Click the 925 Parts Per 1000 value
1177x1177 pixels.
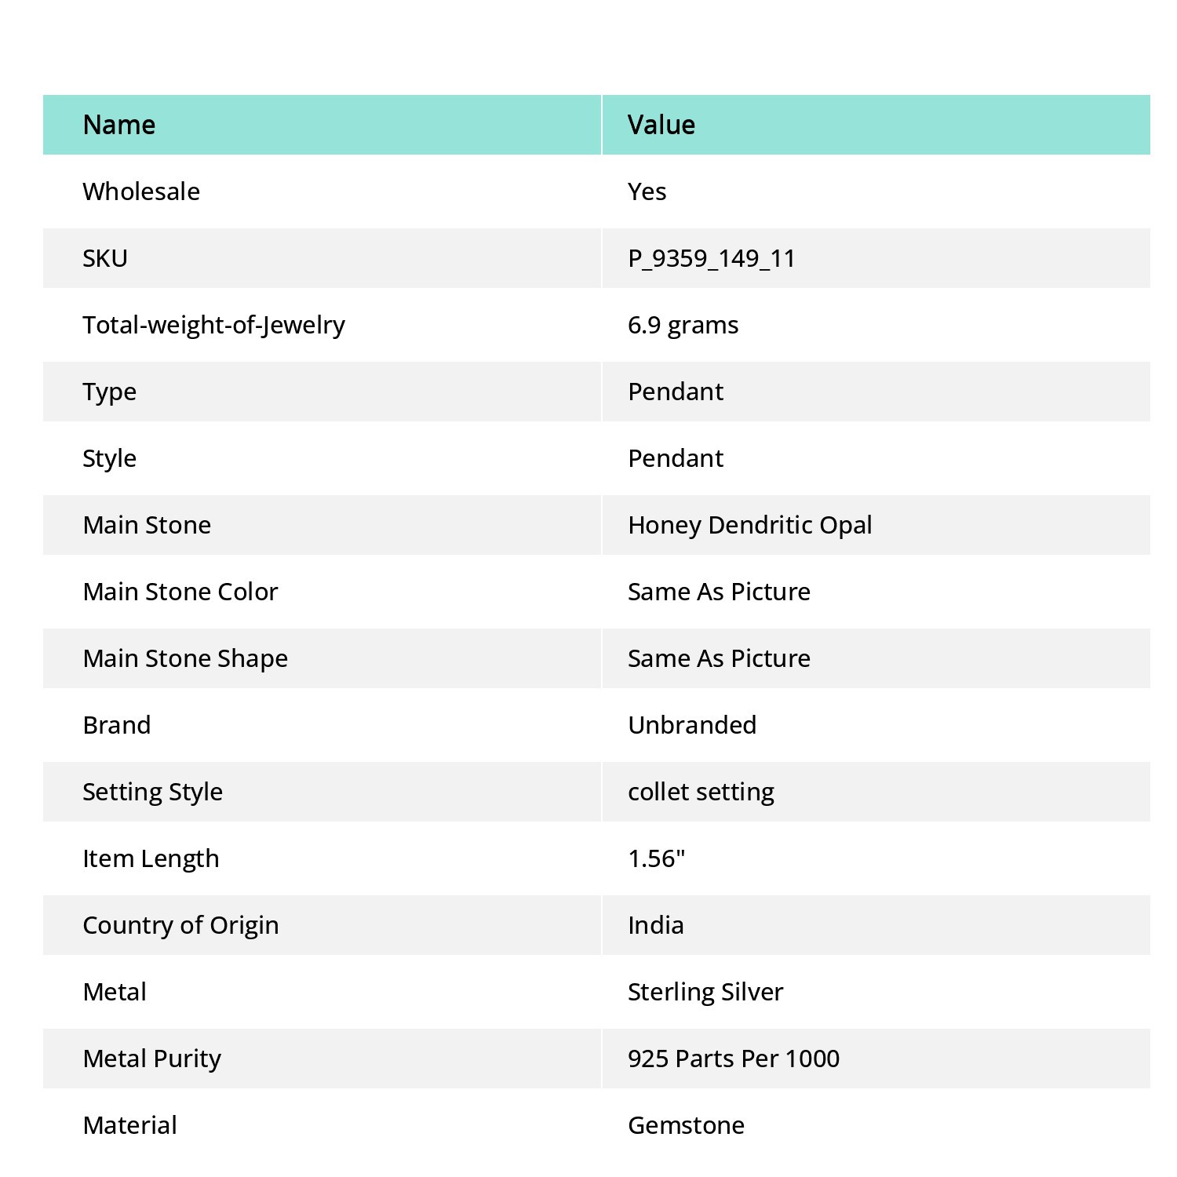(x=734, y=1059)
